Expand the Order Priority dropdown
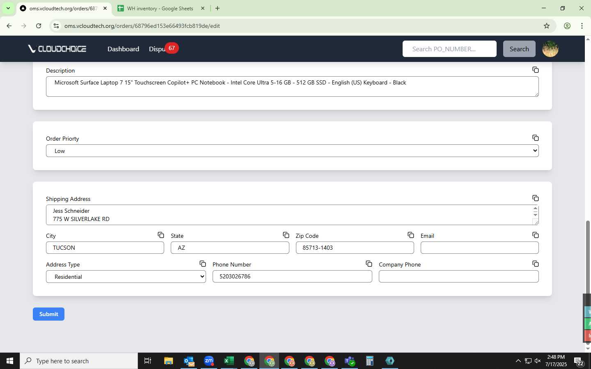Viewport: 591px width, 369px height. point(292,151)
